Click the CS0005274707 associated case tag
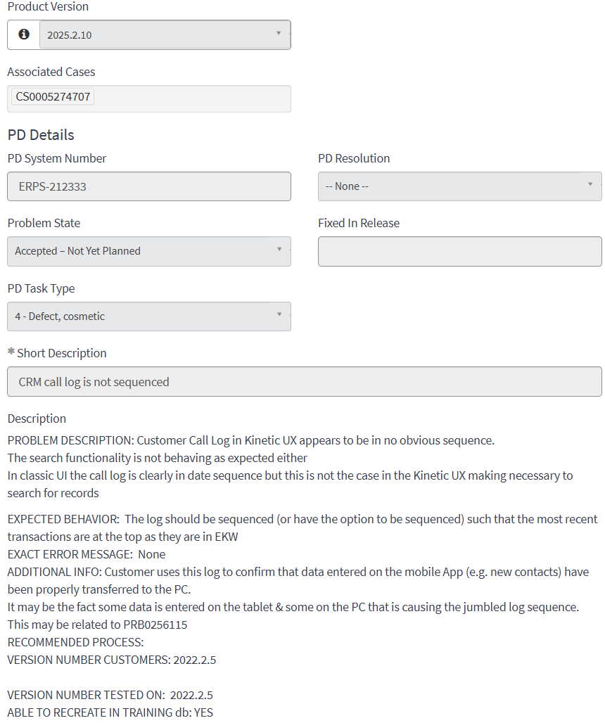This screenshot has height=723, width=605. (53, 97)
